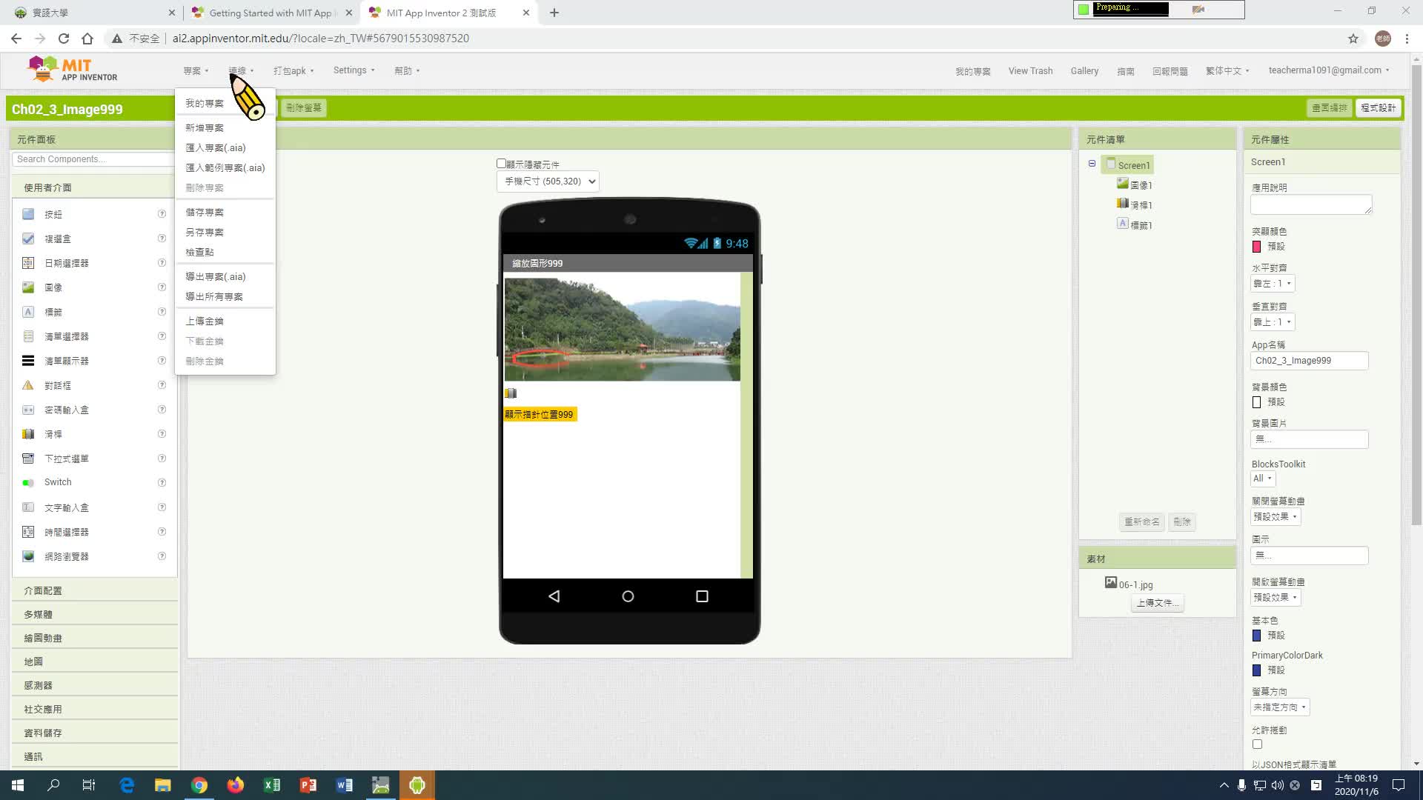Viewport: 1423px width, 800px height.
Task: Open the screen orientation dropdown
Action: [x=1280, y=707]
